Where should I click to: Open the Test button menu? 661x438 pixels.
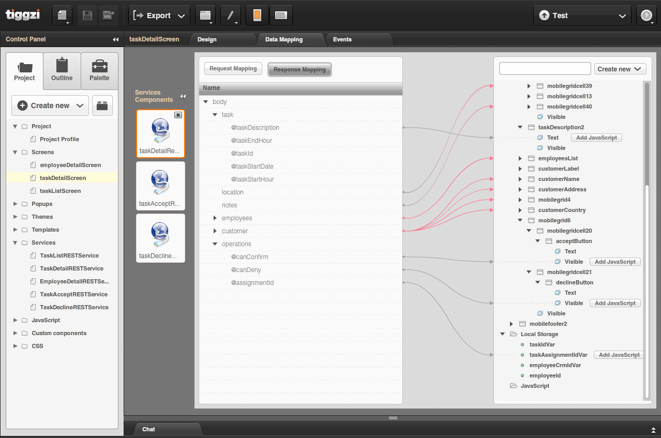tap(582, 16)
